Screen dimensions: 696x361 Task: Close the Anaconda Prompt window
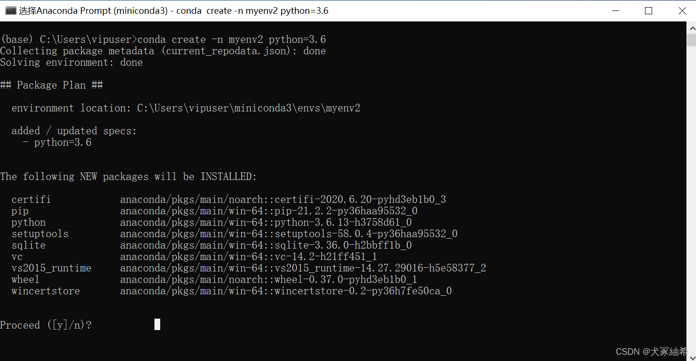coord(682,10)
